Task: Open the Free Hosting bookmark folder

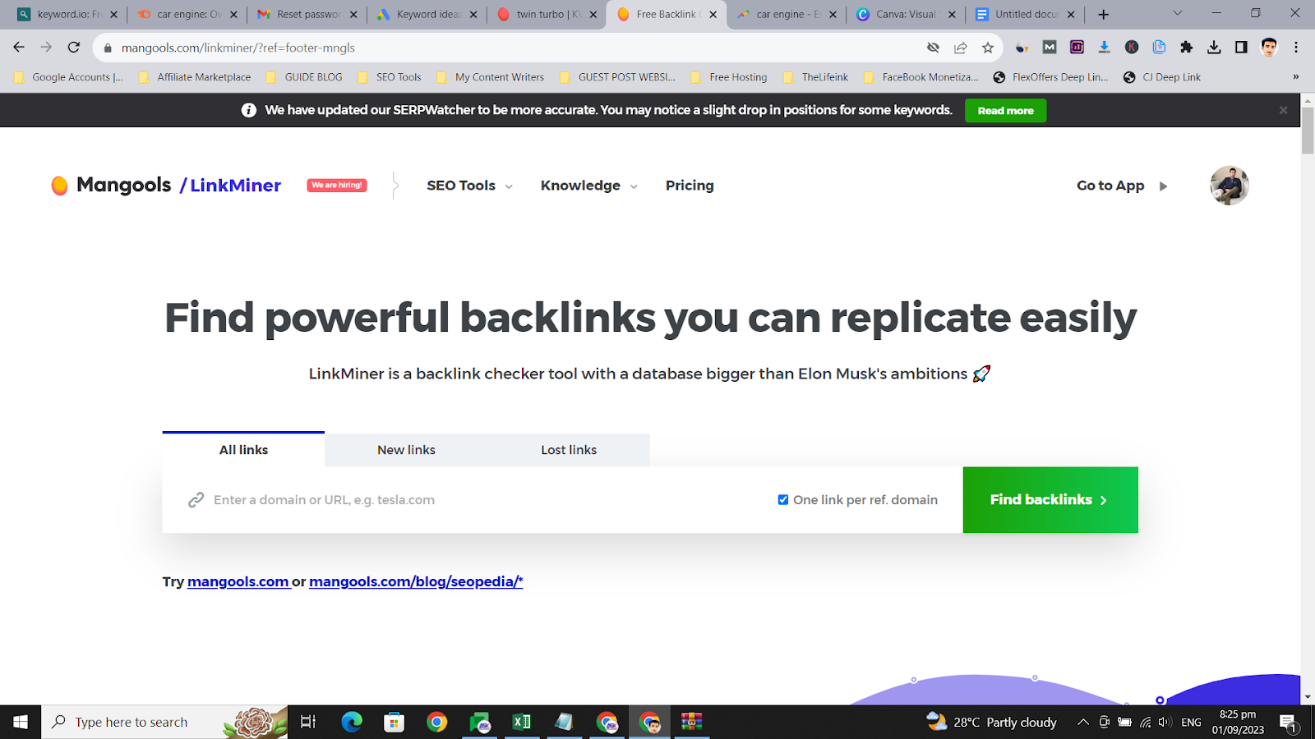Action: [729, 77]
